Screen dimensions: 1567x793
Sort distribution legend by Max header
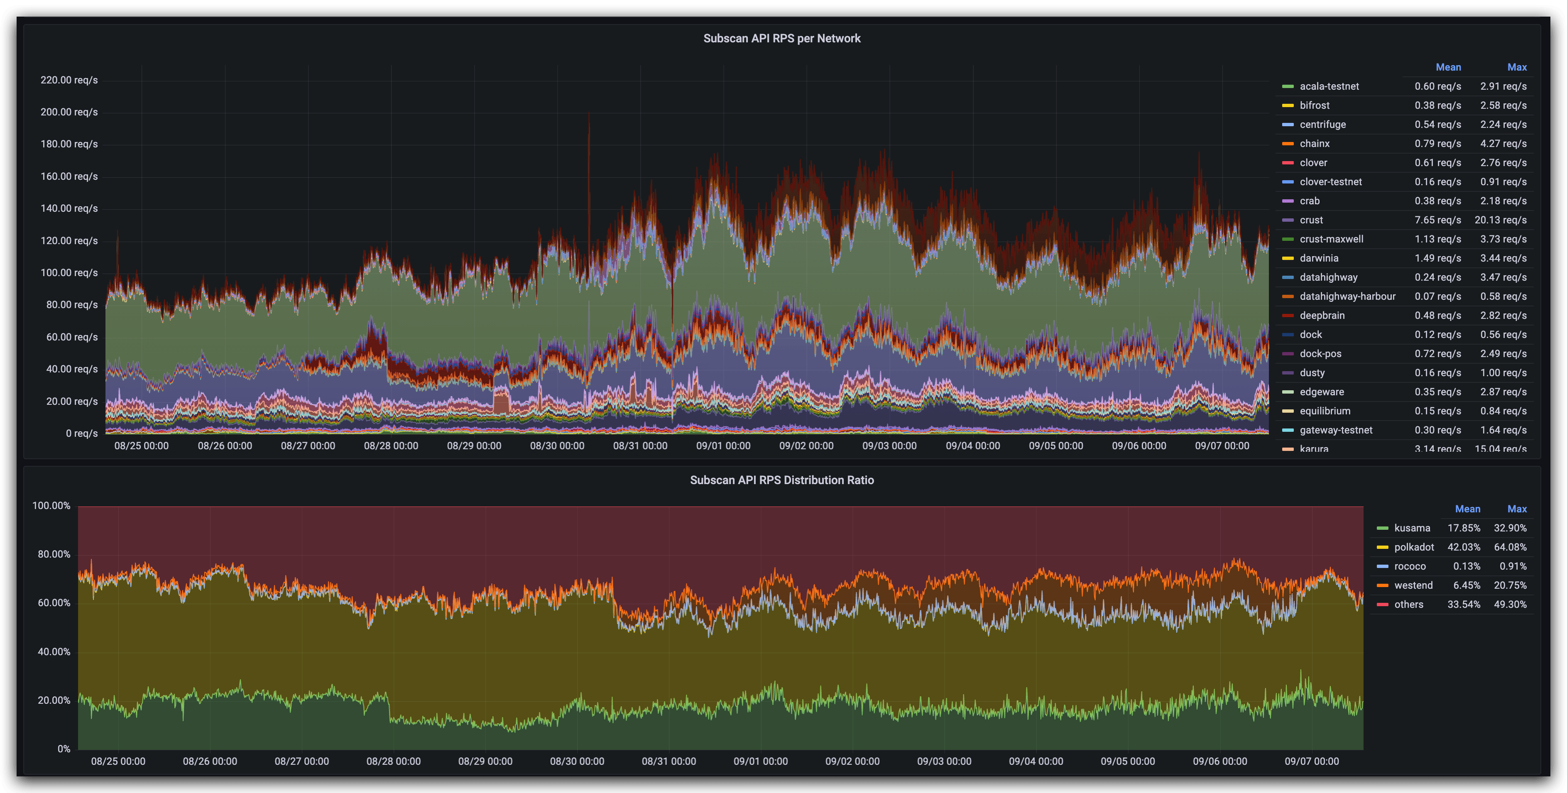1516,509
